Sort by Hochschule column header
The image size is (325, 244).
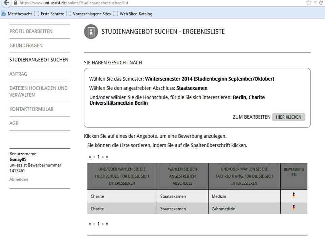pos(122,176)
